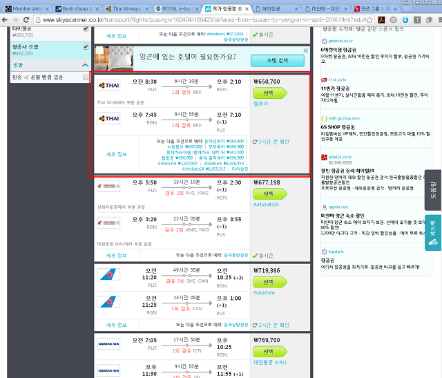Click China Southern logo on the 11:20 flight
442x378 pixels.
(108, 274)
